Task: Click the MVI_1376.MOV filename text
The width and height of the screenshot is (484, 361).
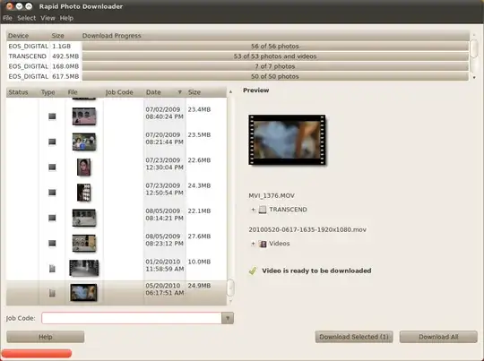Action: pyautogui.click(x=272, y=195)
